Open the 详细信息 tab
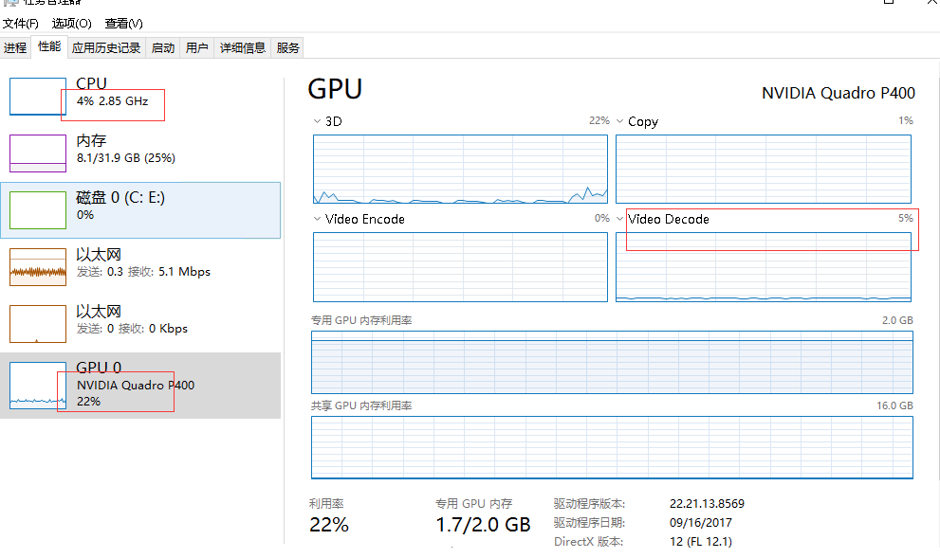The width and height of the screenshot is (940, 558). tap(243, 47)
